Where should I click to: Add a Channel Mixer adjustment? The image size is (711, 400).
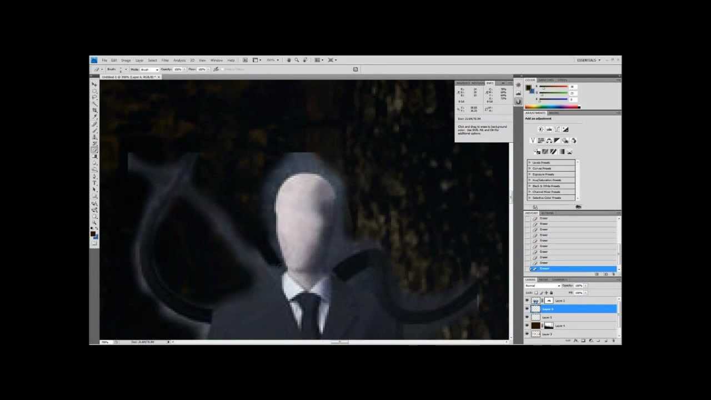pos(573,141)
